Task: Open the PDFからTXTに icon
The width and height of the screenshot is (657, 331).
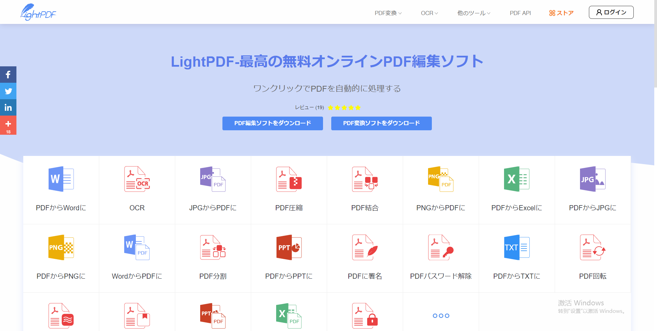Action: 517,247
